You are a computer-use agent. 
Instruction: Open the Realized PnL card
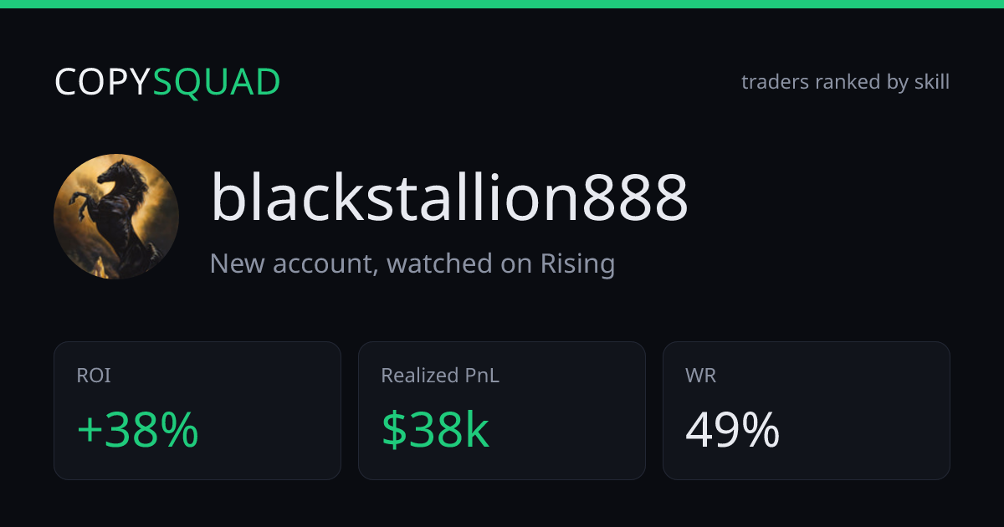502,411
